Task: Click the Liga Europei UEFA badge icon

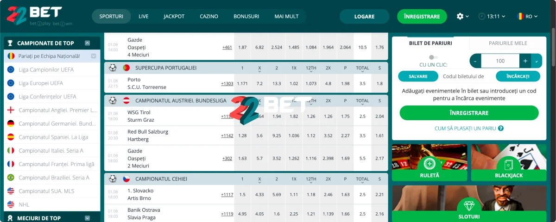Action: [11, 83]
